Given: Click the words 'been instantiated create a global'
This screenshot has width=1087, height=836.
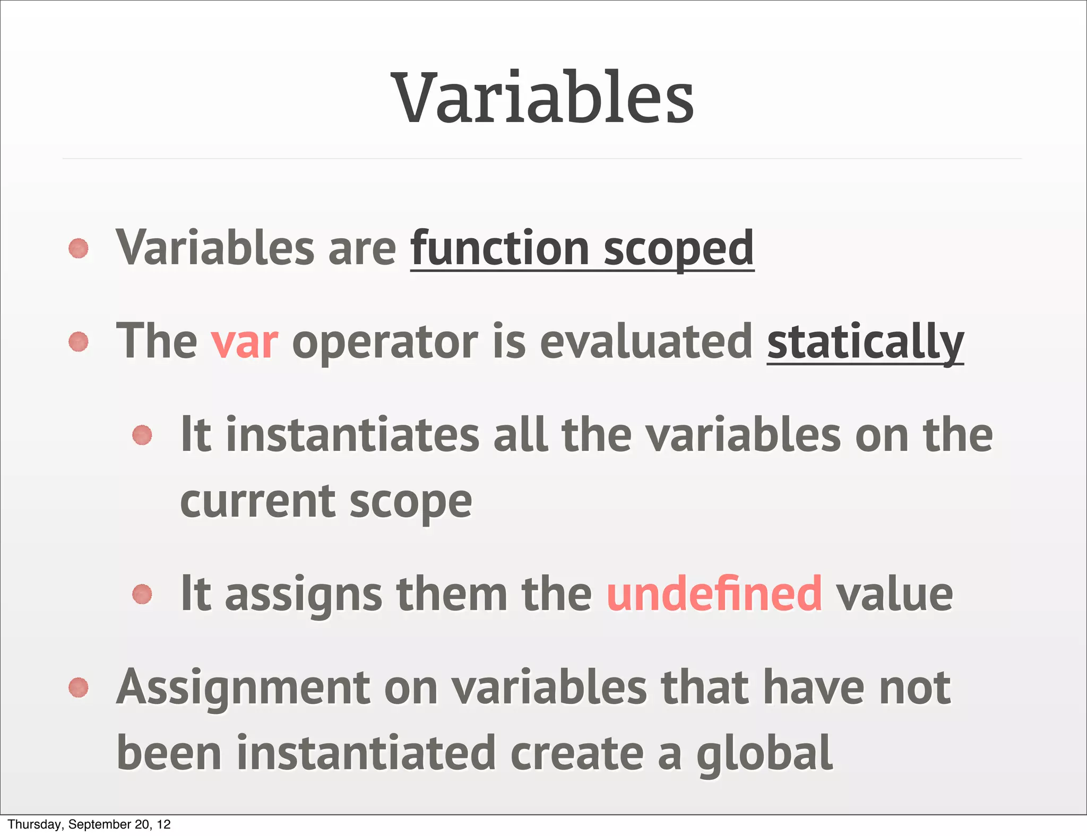Looking at the screenshot, I should point(475,754).
